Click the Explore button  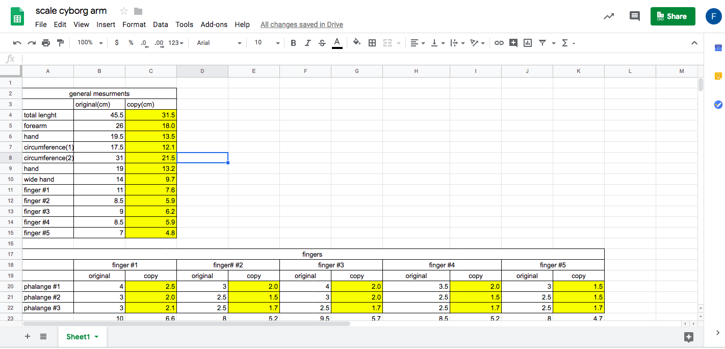(x=689, y=337)
